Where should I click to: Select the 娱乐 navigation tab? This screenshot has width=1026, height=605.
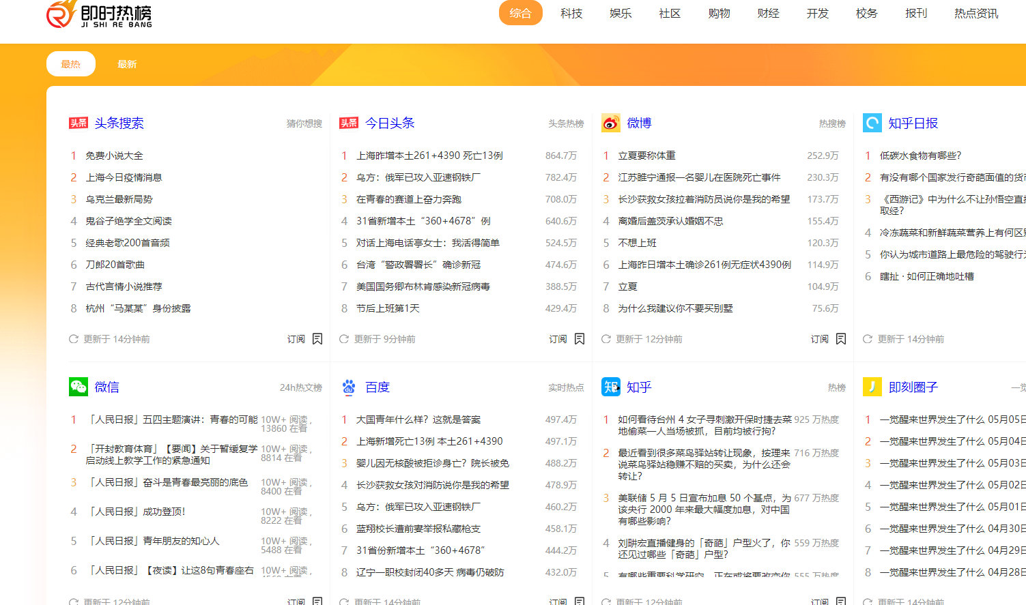pyautogui.click(x=621, y=13)
